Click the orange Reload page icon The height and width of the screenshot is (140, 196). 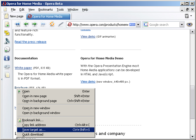[52, 24]
